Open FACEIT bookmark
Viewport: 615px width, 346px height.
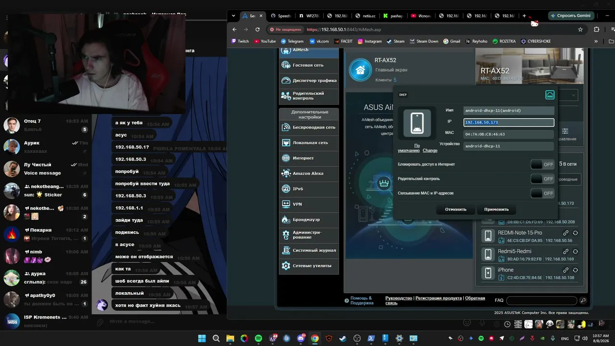coord(344,41)
